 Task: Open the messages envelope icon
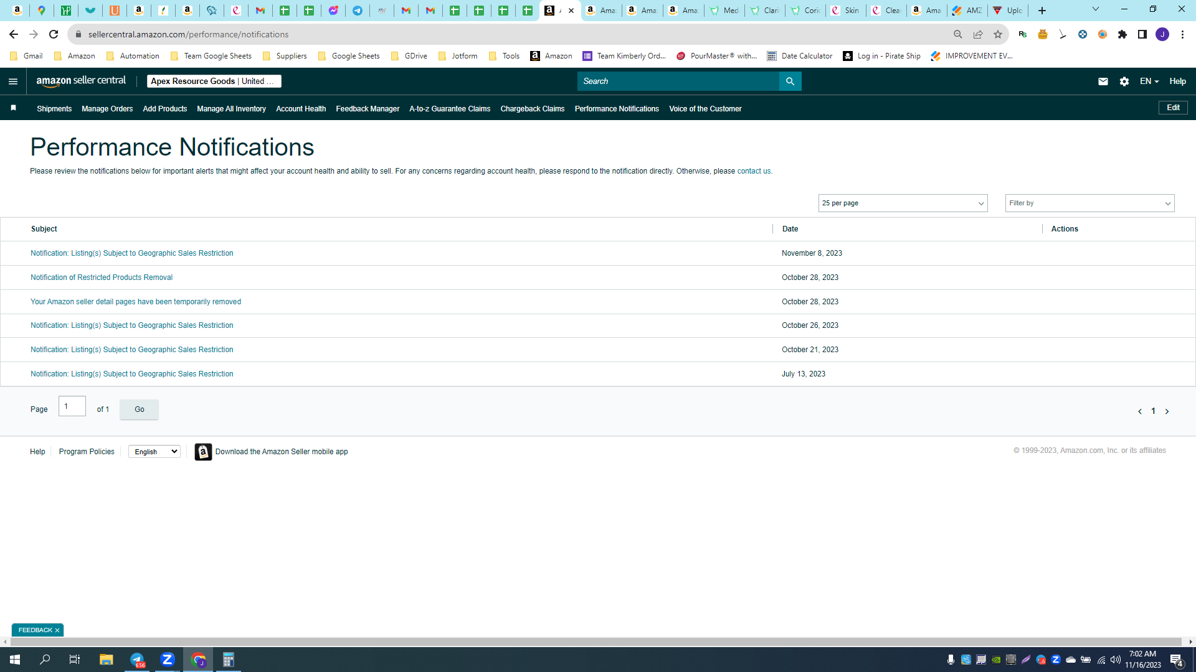(1103, 82)
